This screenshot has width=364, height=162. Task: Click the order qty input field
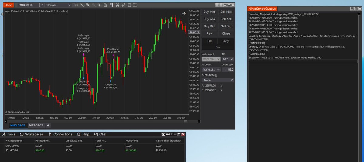point(224,70)
